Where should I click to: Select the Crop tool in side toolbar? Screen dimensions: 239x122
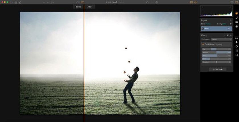tap(236, 38)
